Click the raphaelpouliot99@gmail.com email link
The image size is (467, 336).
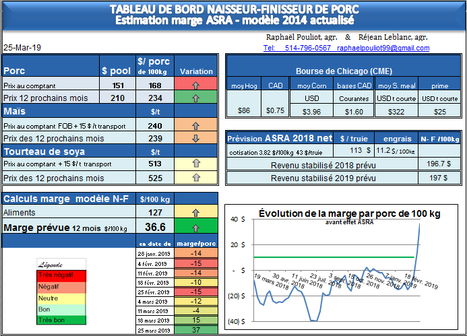pos(383,48)
